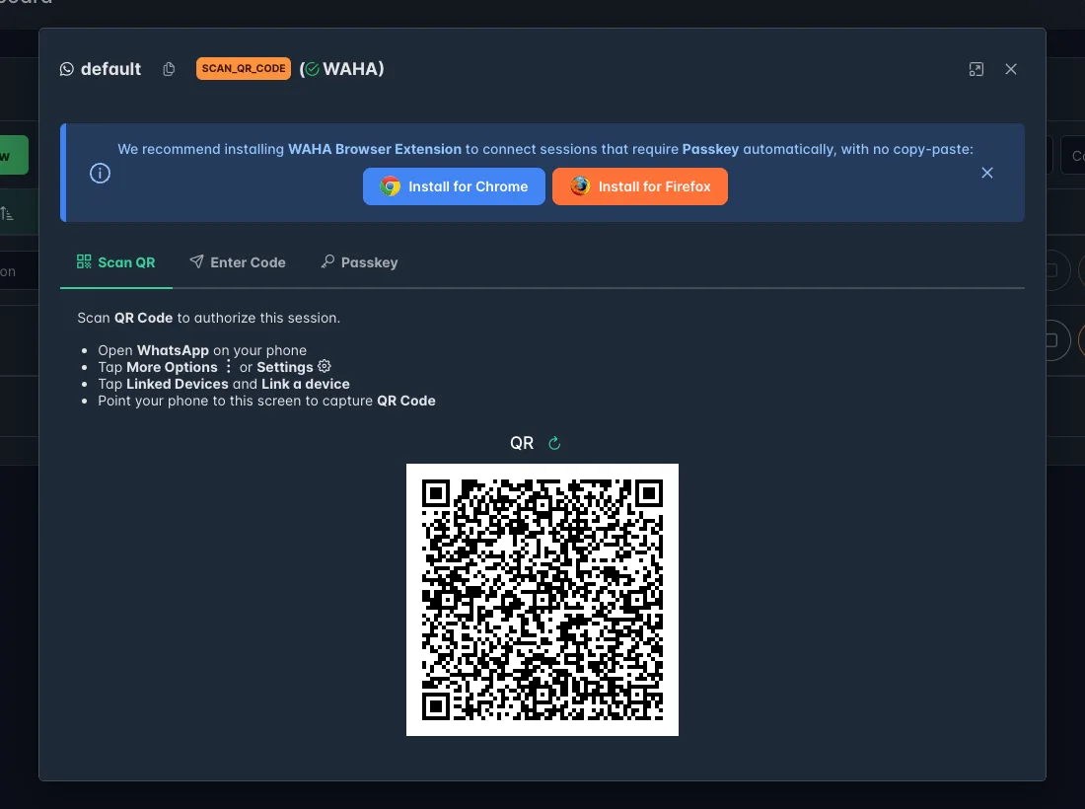This screenshot has width=1085, height=809.
Task: Click the QR code image
Action: point(542,600)
